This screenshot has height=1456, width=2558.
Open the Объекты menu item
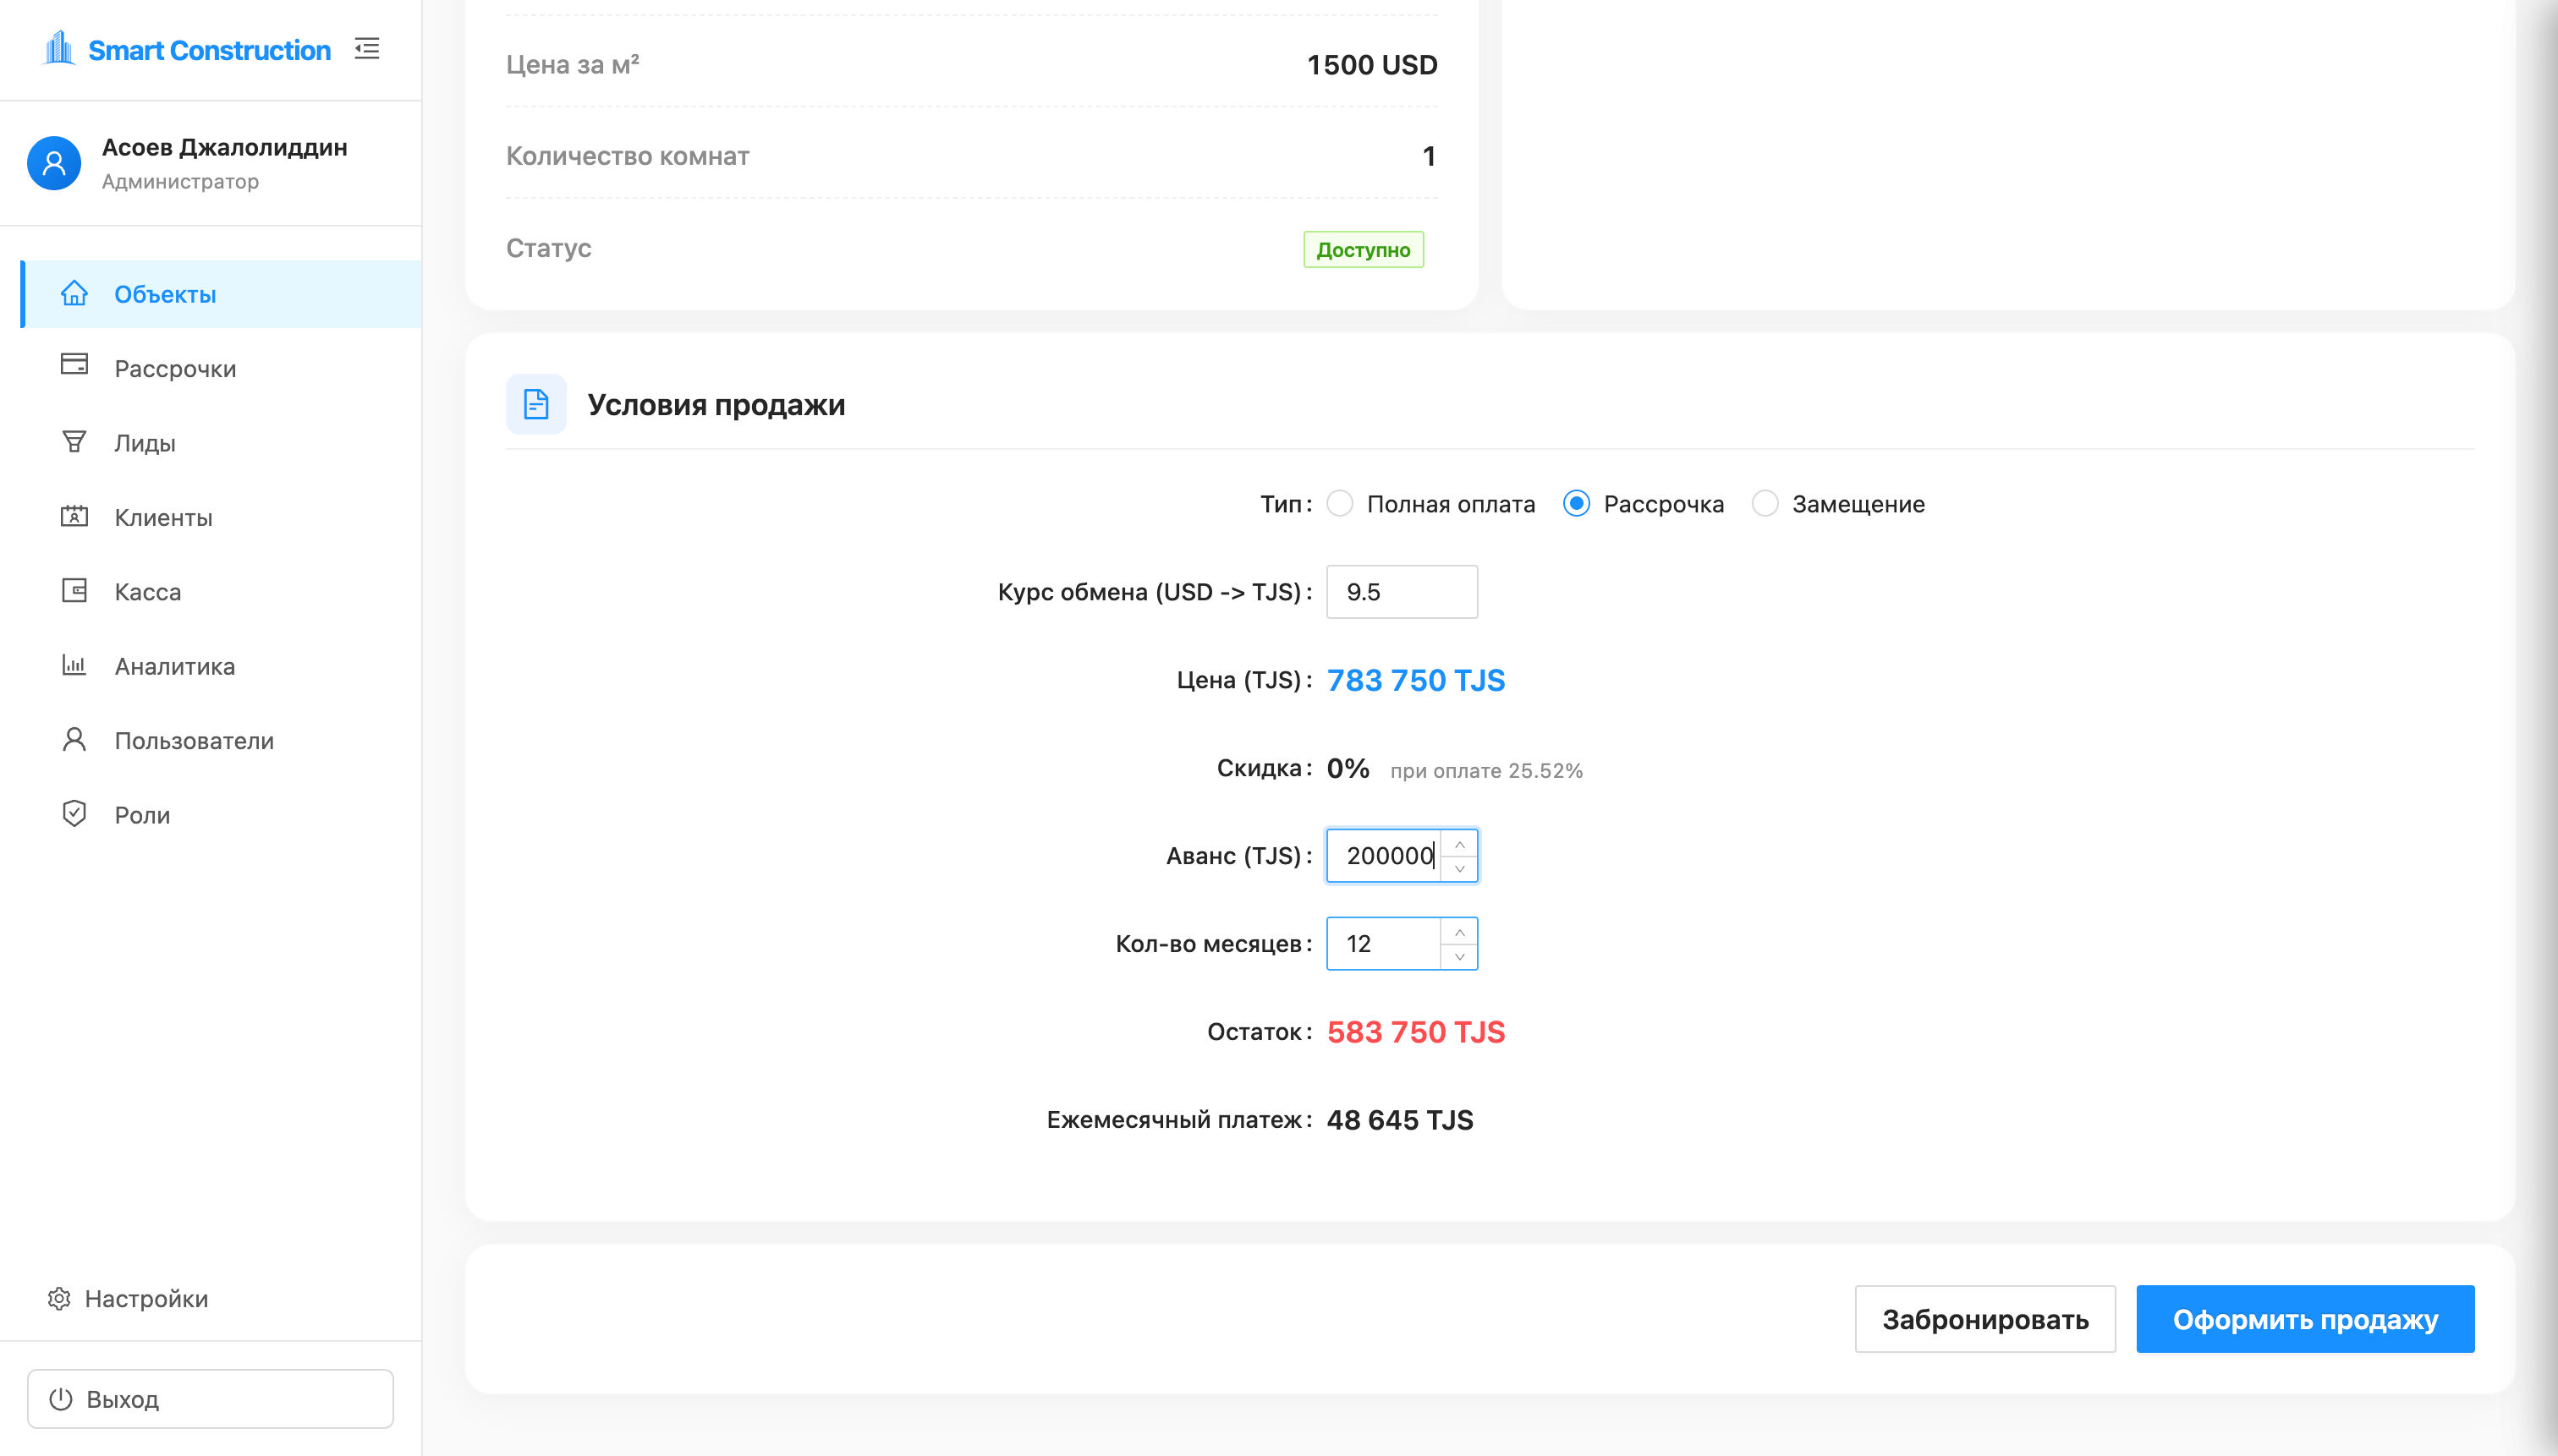221,294
